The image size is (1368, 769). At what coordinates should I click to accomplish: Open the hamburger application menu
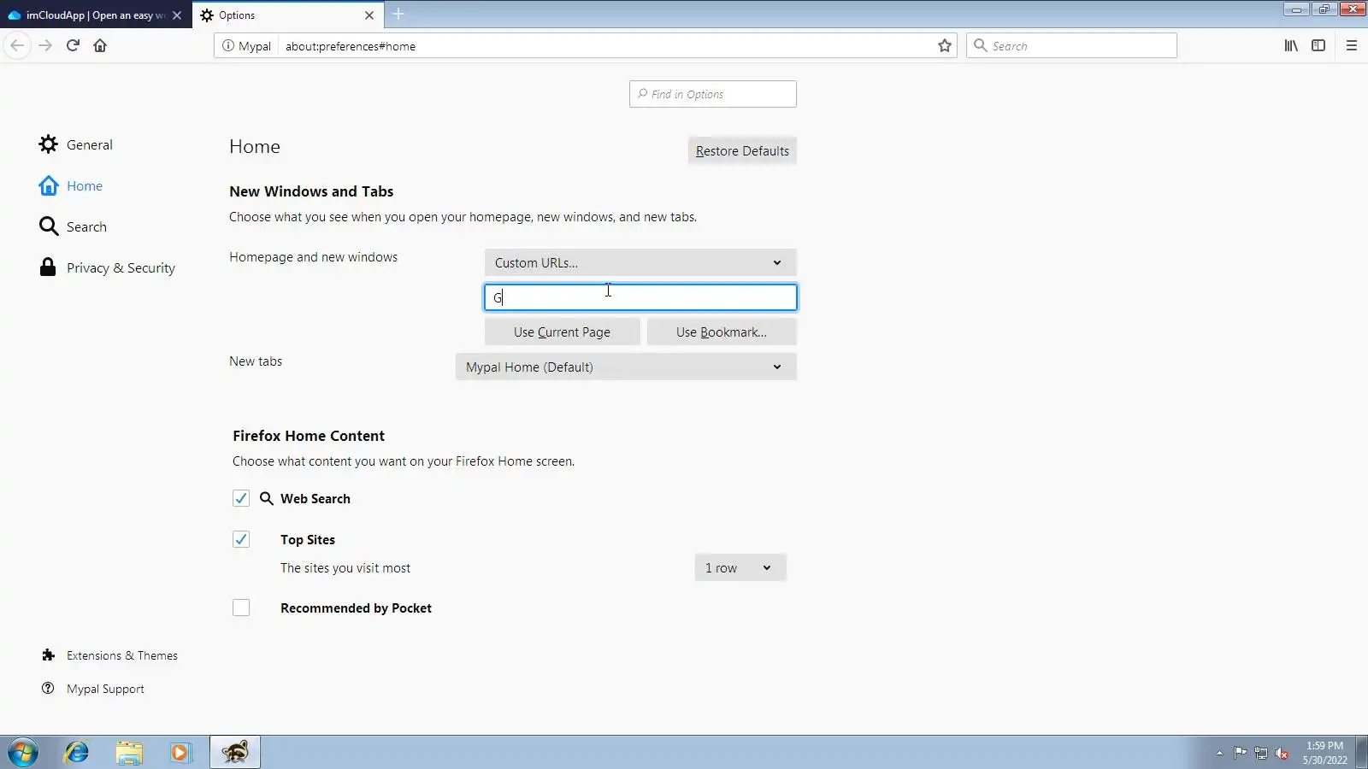[1352, 46]
